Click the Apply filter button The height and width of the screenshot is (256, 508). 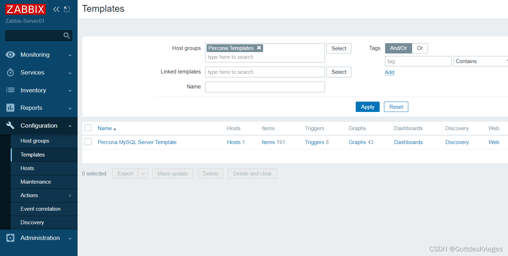coord(368,107)
